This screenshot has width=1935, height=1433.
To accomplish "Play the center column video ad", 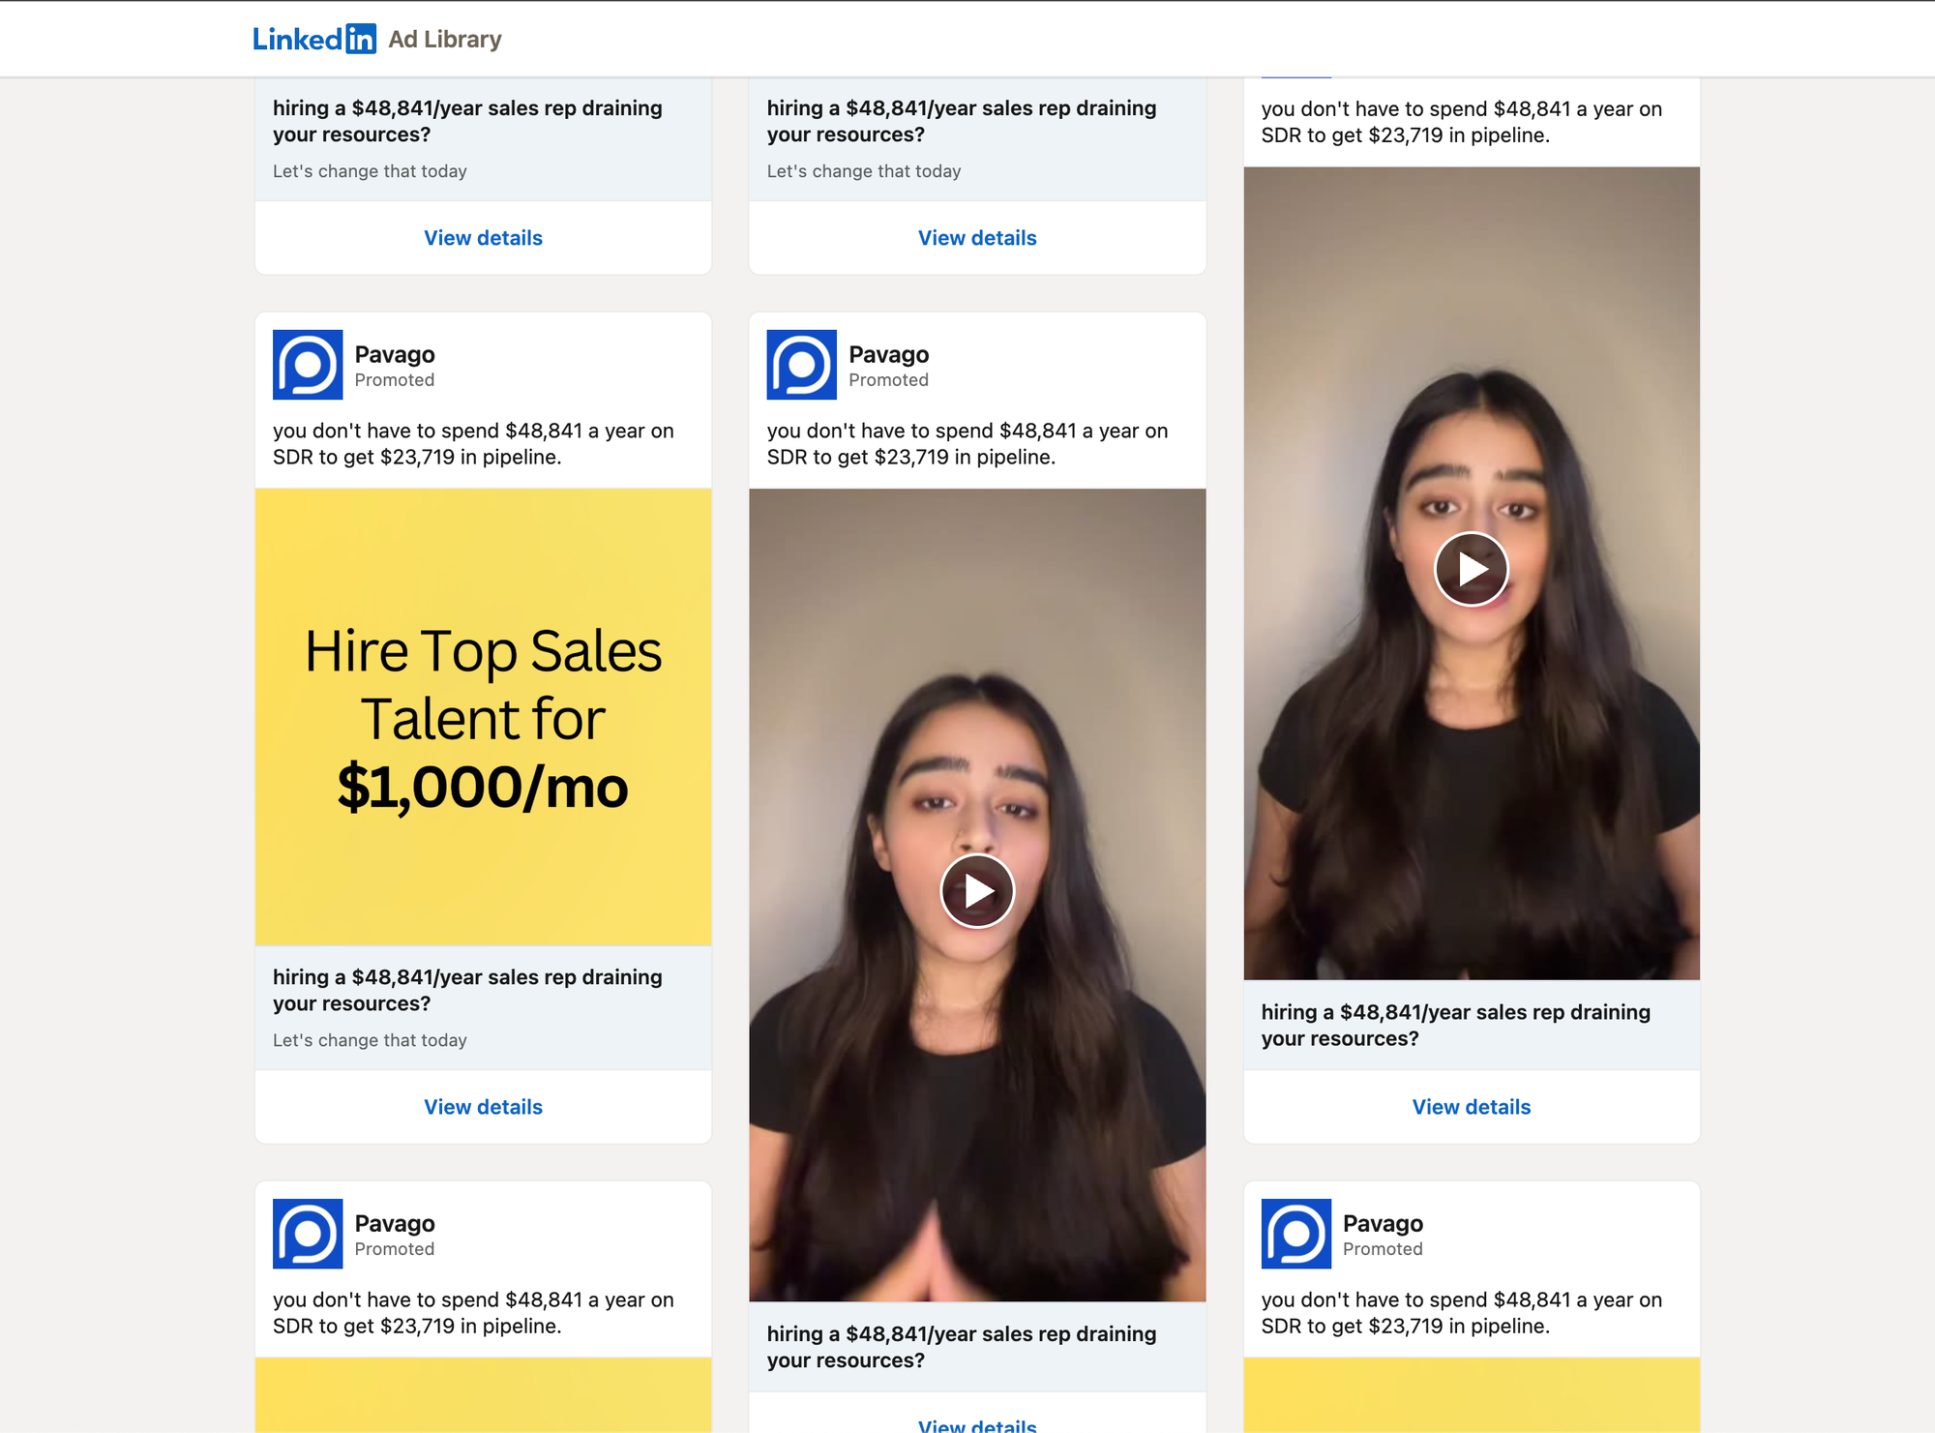I will pos(977,891).
